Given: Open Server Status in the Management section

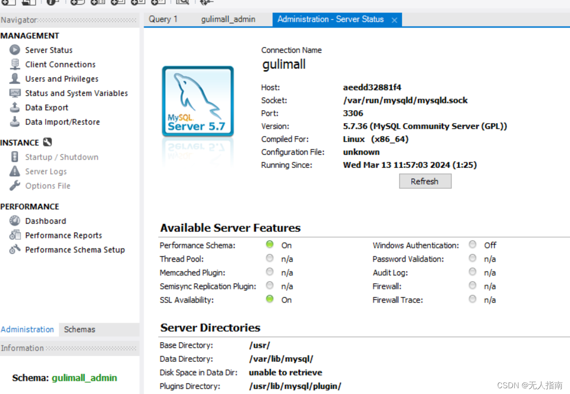Looking at the screenshot, I should coord(49,50).
